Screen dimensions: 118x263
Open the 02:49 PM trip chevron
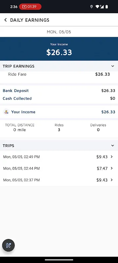tap(112, 157)
